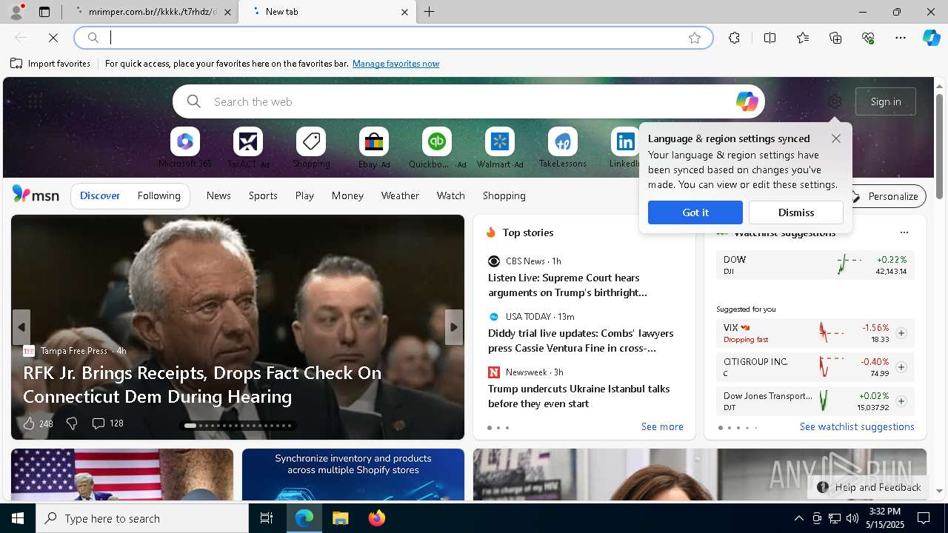Open Windows Start menu
The height and width of the screenshot is (533, 948).
[x=18, y=518]
